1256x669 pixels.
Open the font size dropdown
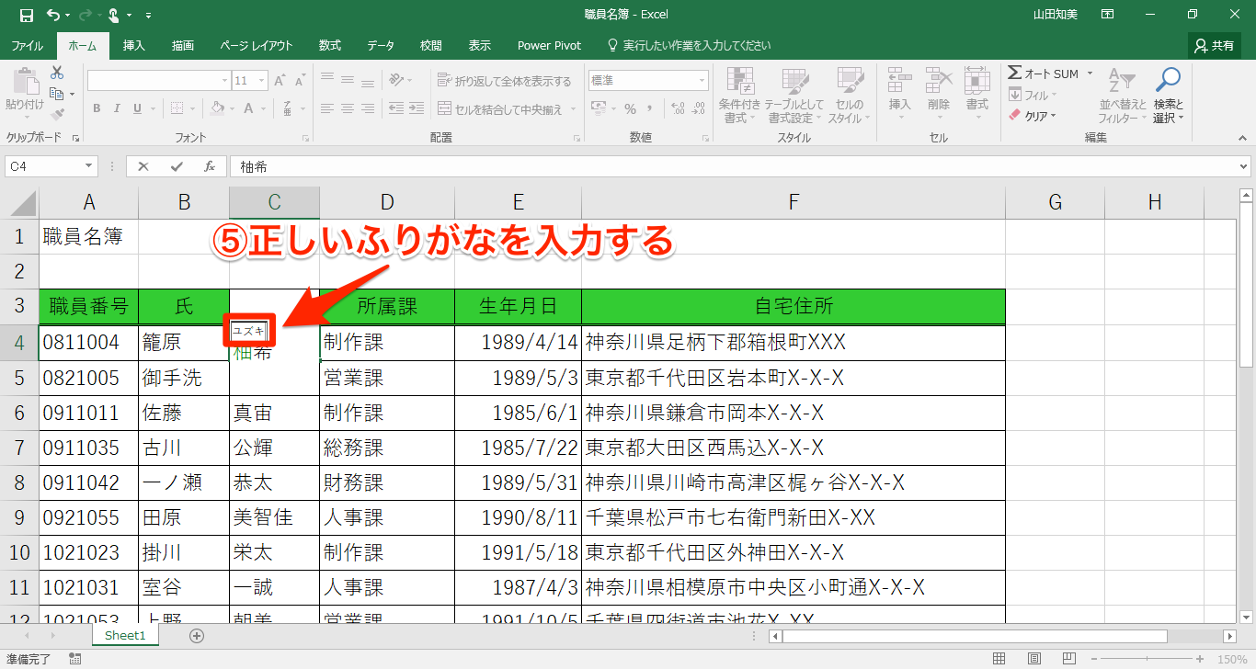point(263,81)
